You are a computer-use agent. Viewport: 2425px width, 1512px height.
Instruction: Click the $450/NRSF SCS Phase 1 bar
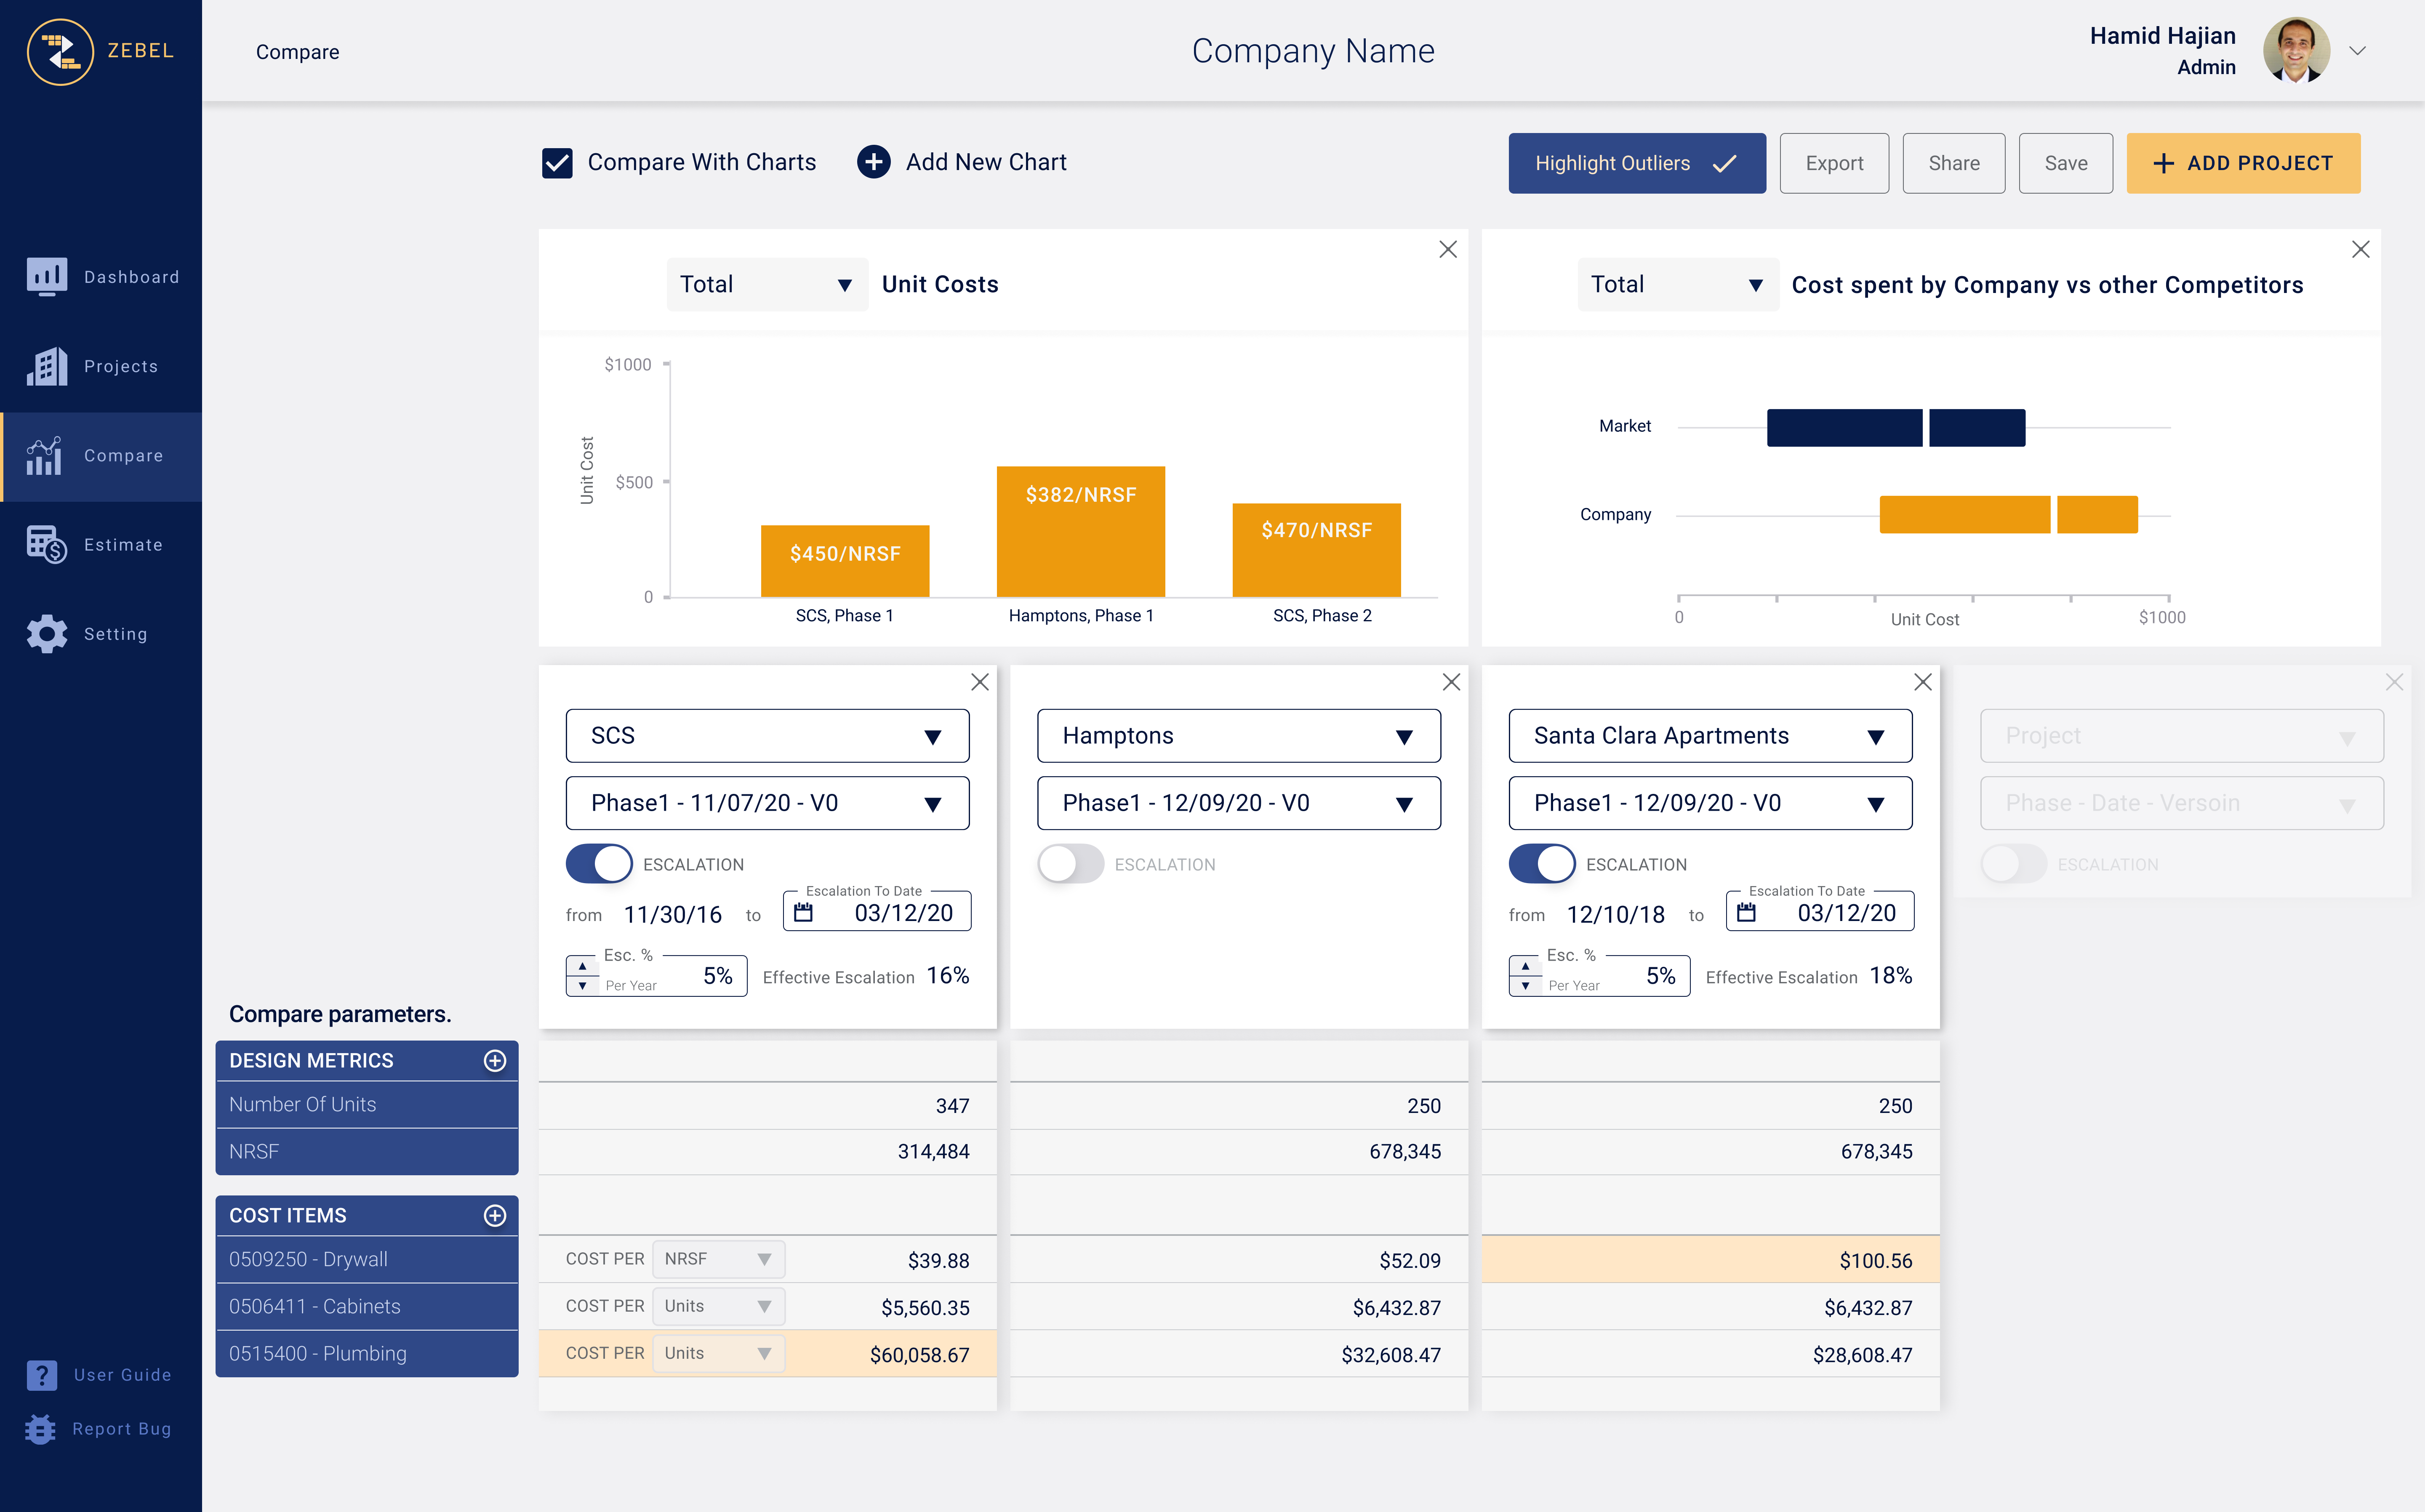coord(845,561)
